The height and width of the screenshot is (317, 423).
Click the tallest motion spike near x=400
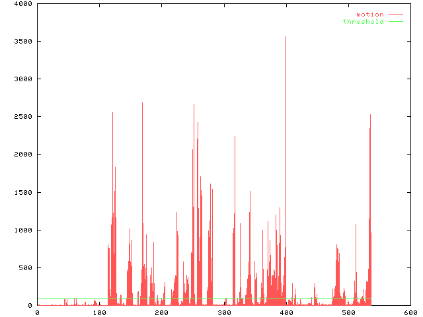285,132
